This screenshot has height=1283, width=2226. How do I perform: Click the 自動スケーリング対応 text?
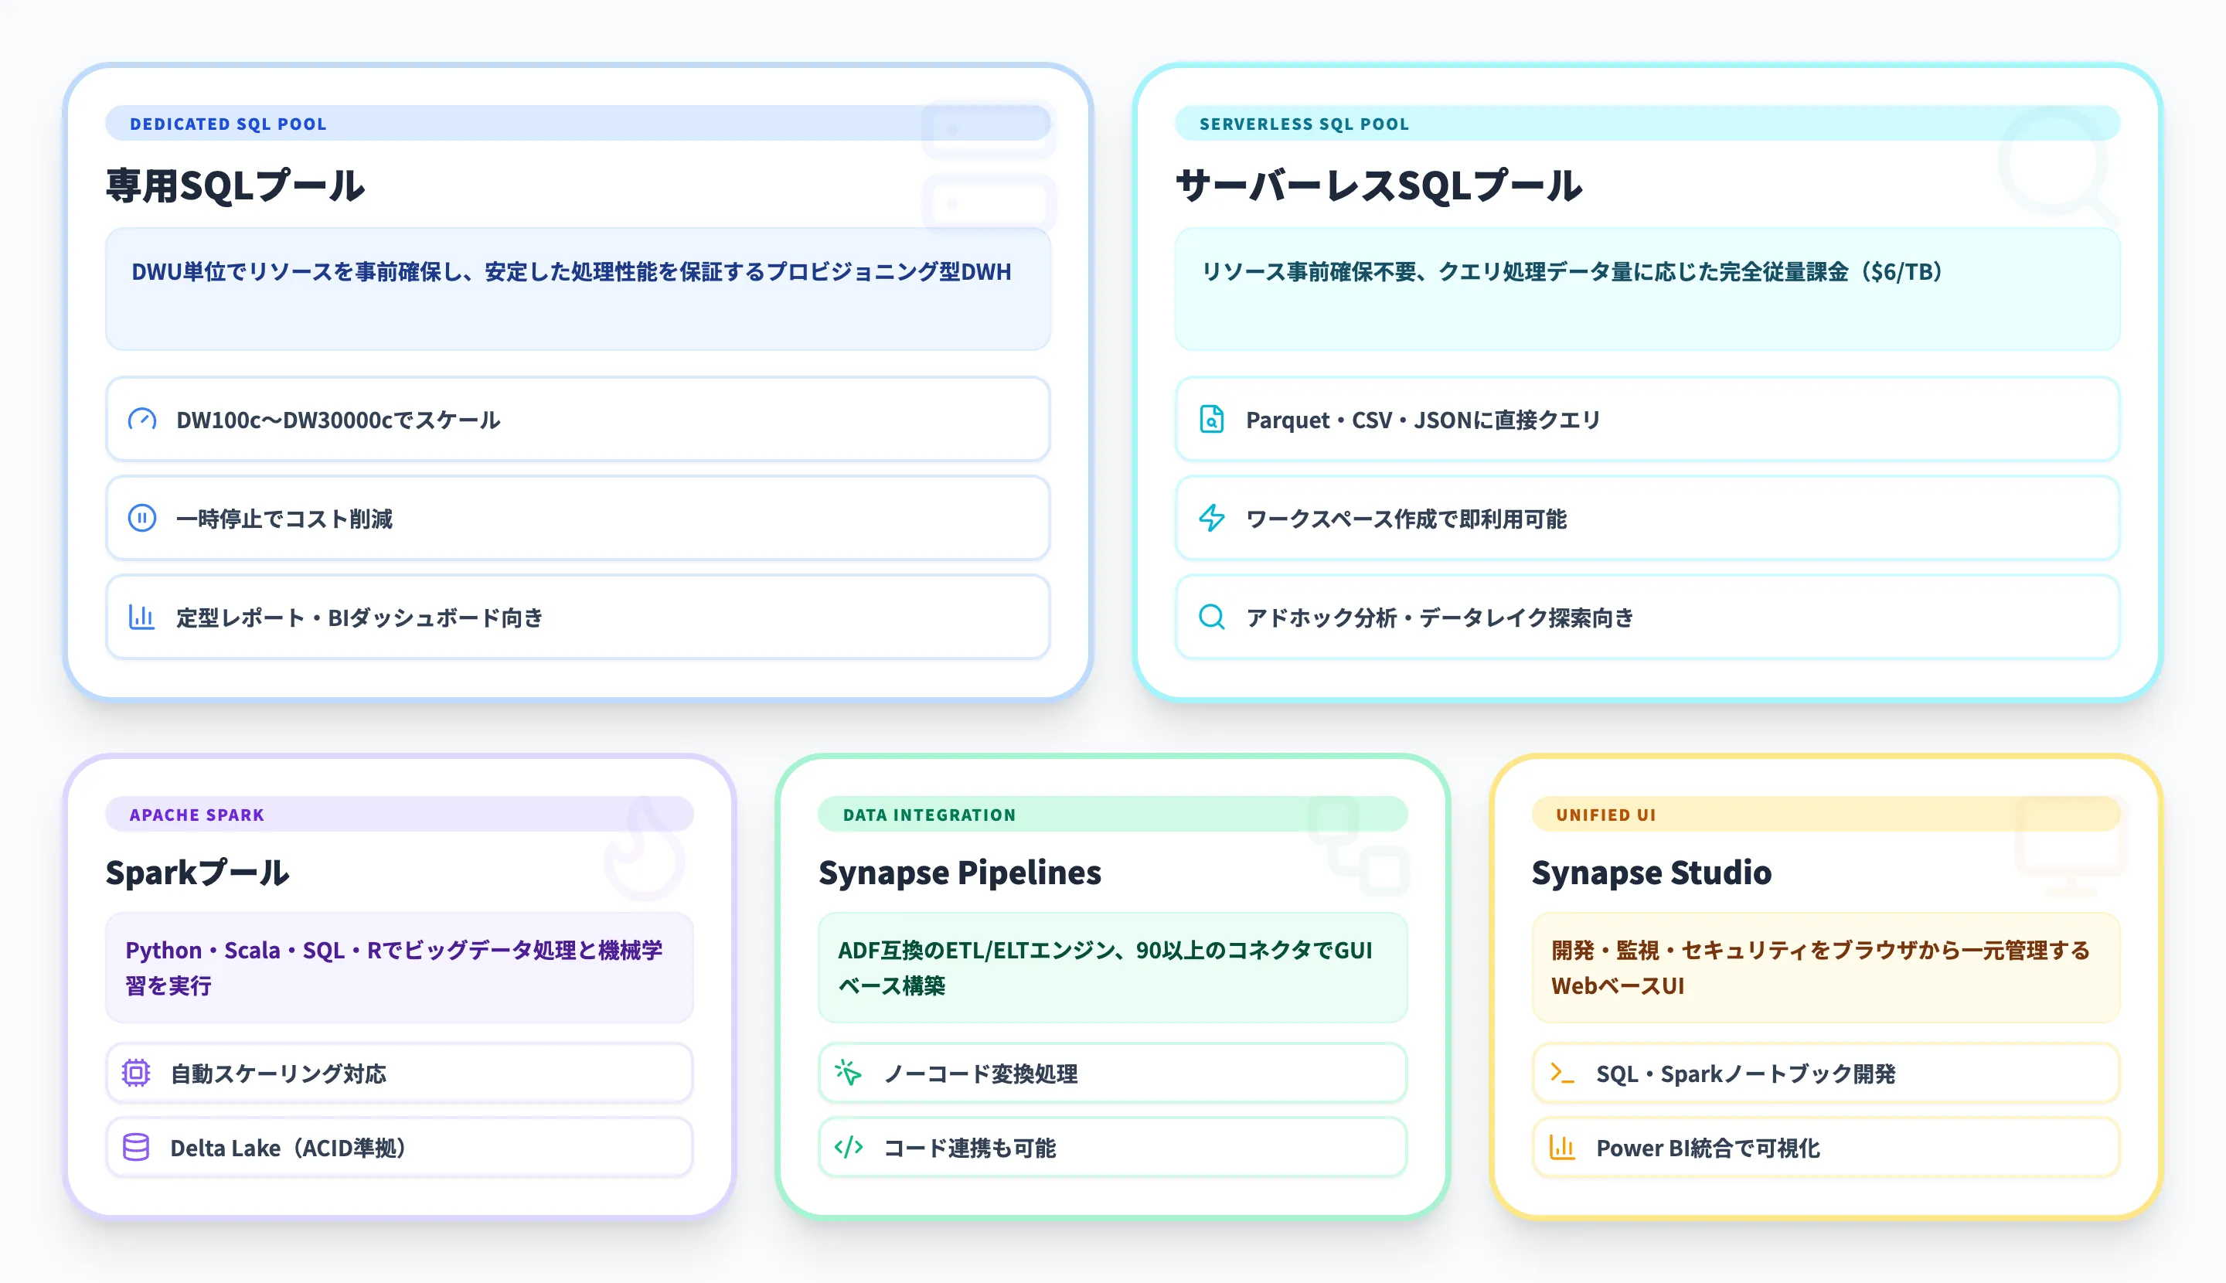pyautogui.click(x=278, y=1074)
